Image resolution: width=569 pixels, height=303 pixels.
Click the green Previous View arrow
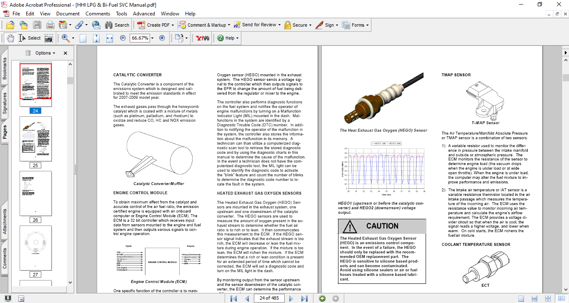322,298
